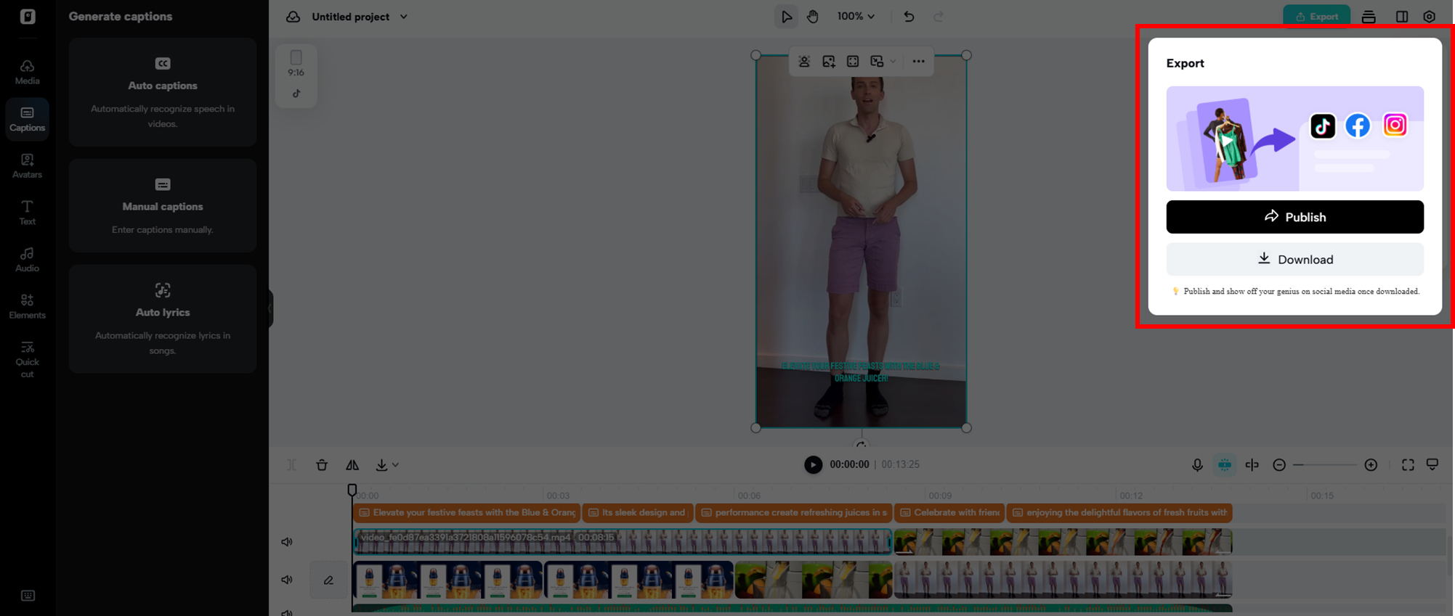1455x616 pixels.
Task: Publish the video from the Export panel
Action: 1294,217
